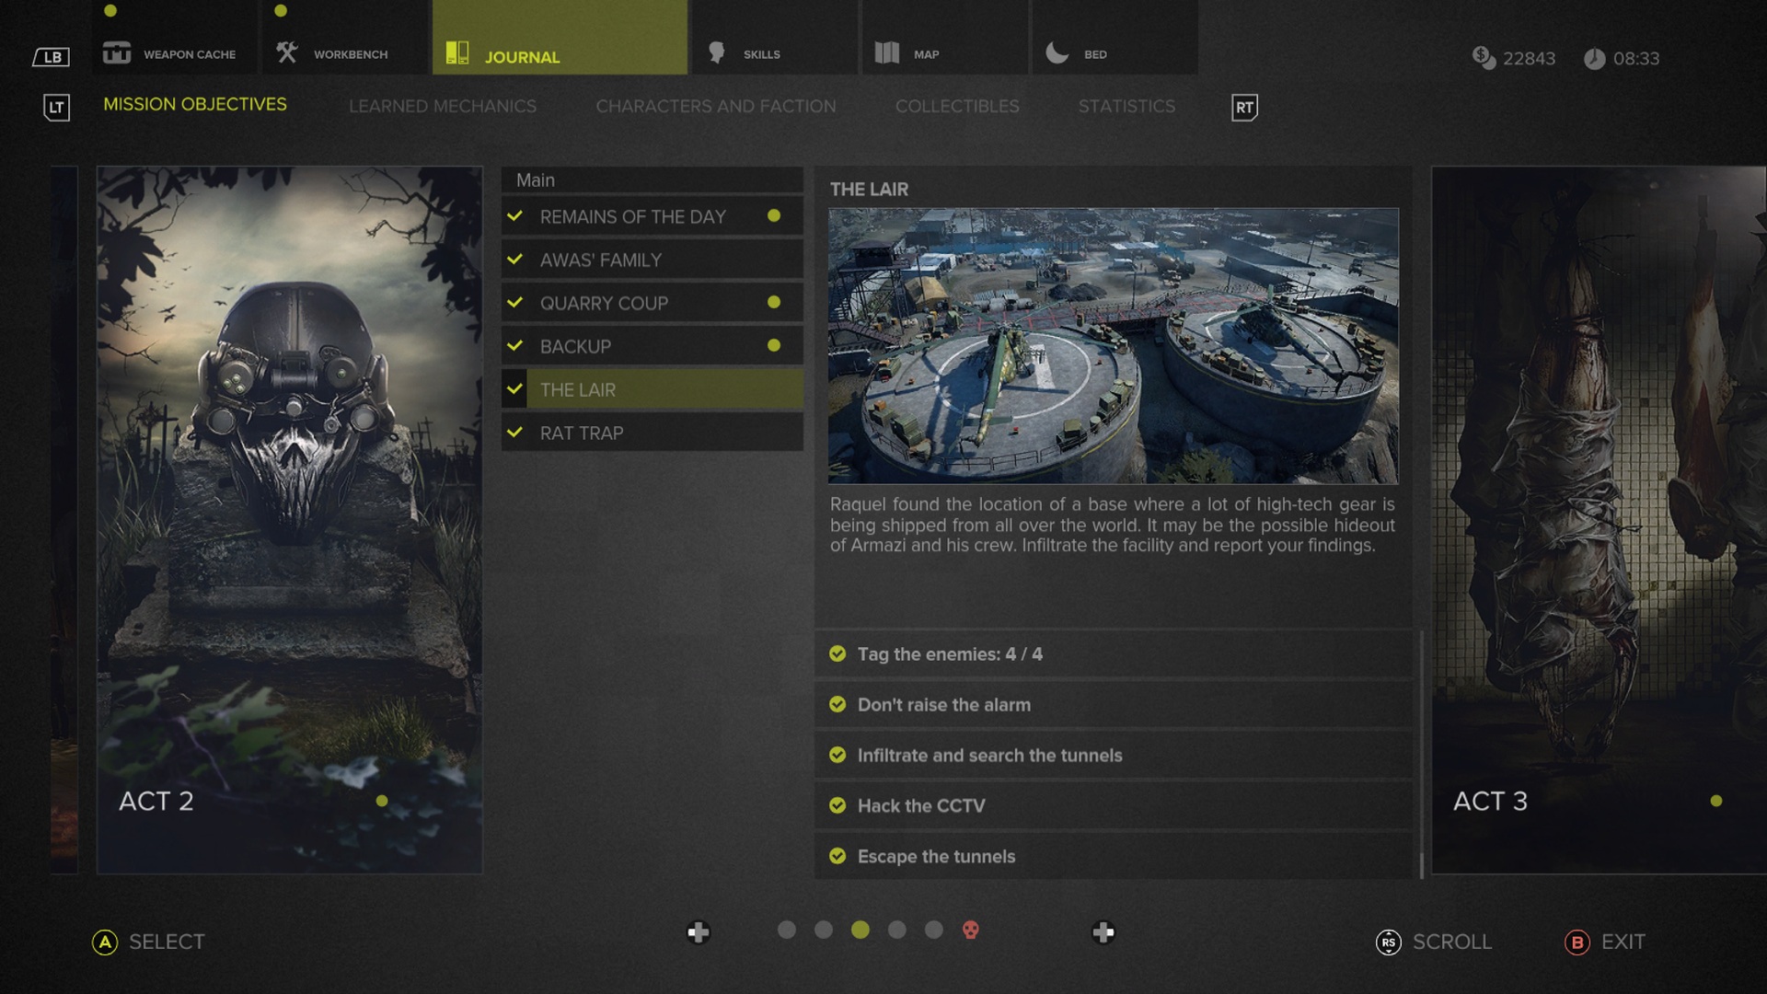Click the Main category header
Screen dimensions: 1767x994
click(653, 179)
